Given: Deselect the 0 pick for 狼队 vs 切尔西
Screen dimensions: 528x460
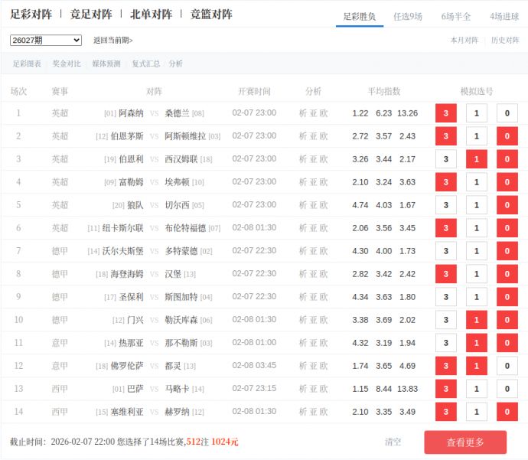Looking at the screenshot, I should [507, 205].
